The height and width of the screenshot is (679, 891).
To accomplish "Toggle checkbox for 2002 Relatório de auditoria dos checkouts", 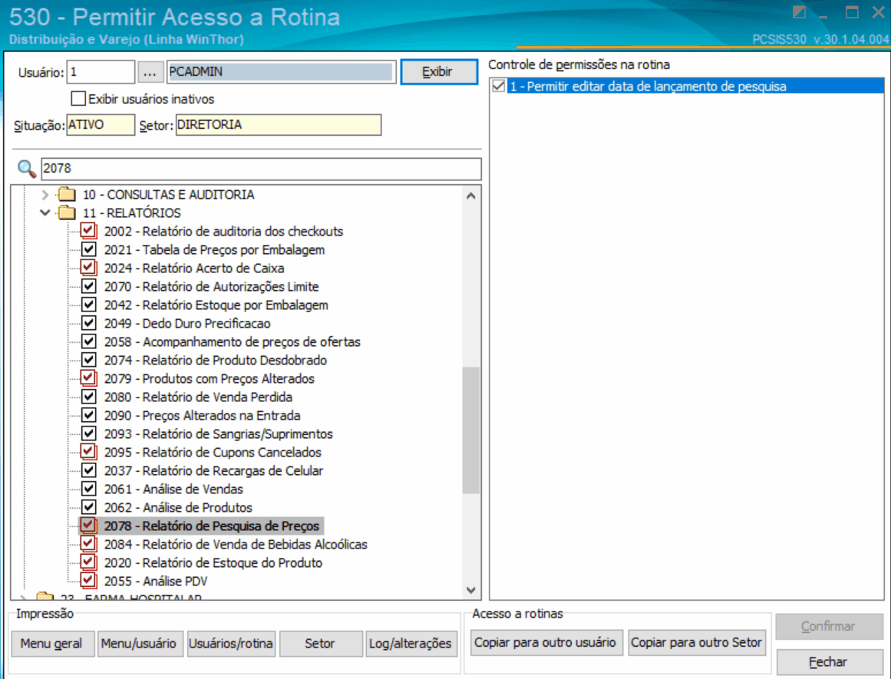I will coord(89,231).
